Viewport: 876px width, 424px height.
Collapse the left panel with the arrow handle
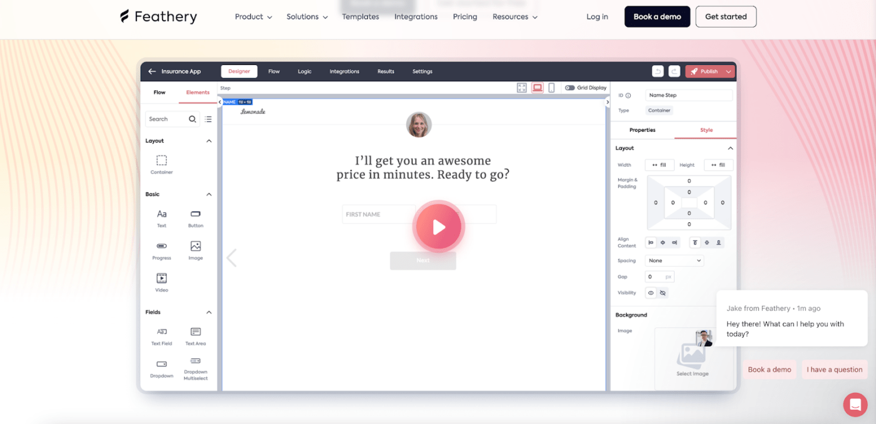(220, 102)
